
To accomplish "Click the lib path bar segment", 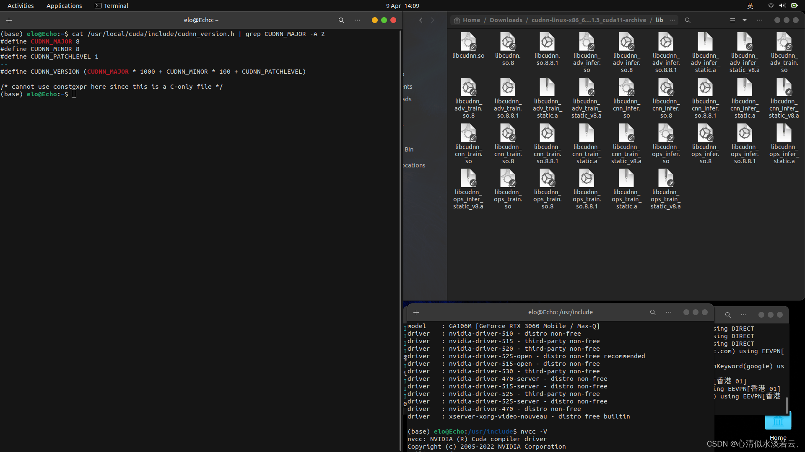I will (660, 20).
